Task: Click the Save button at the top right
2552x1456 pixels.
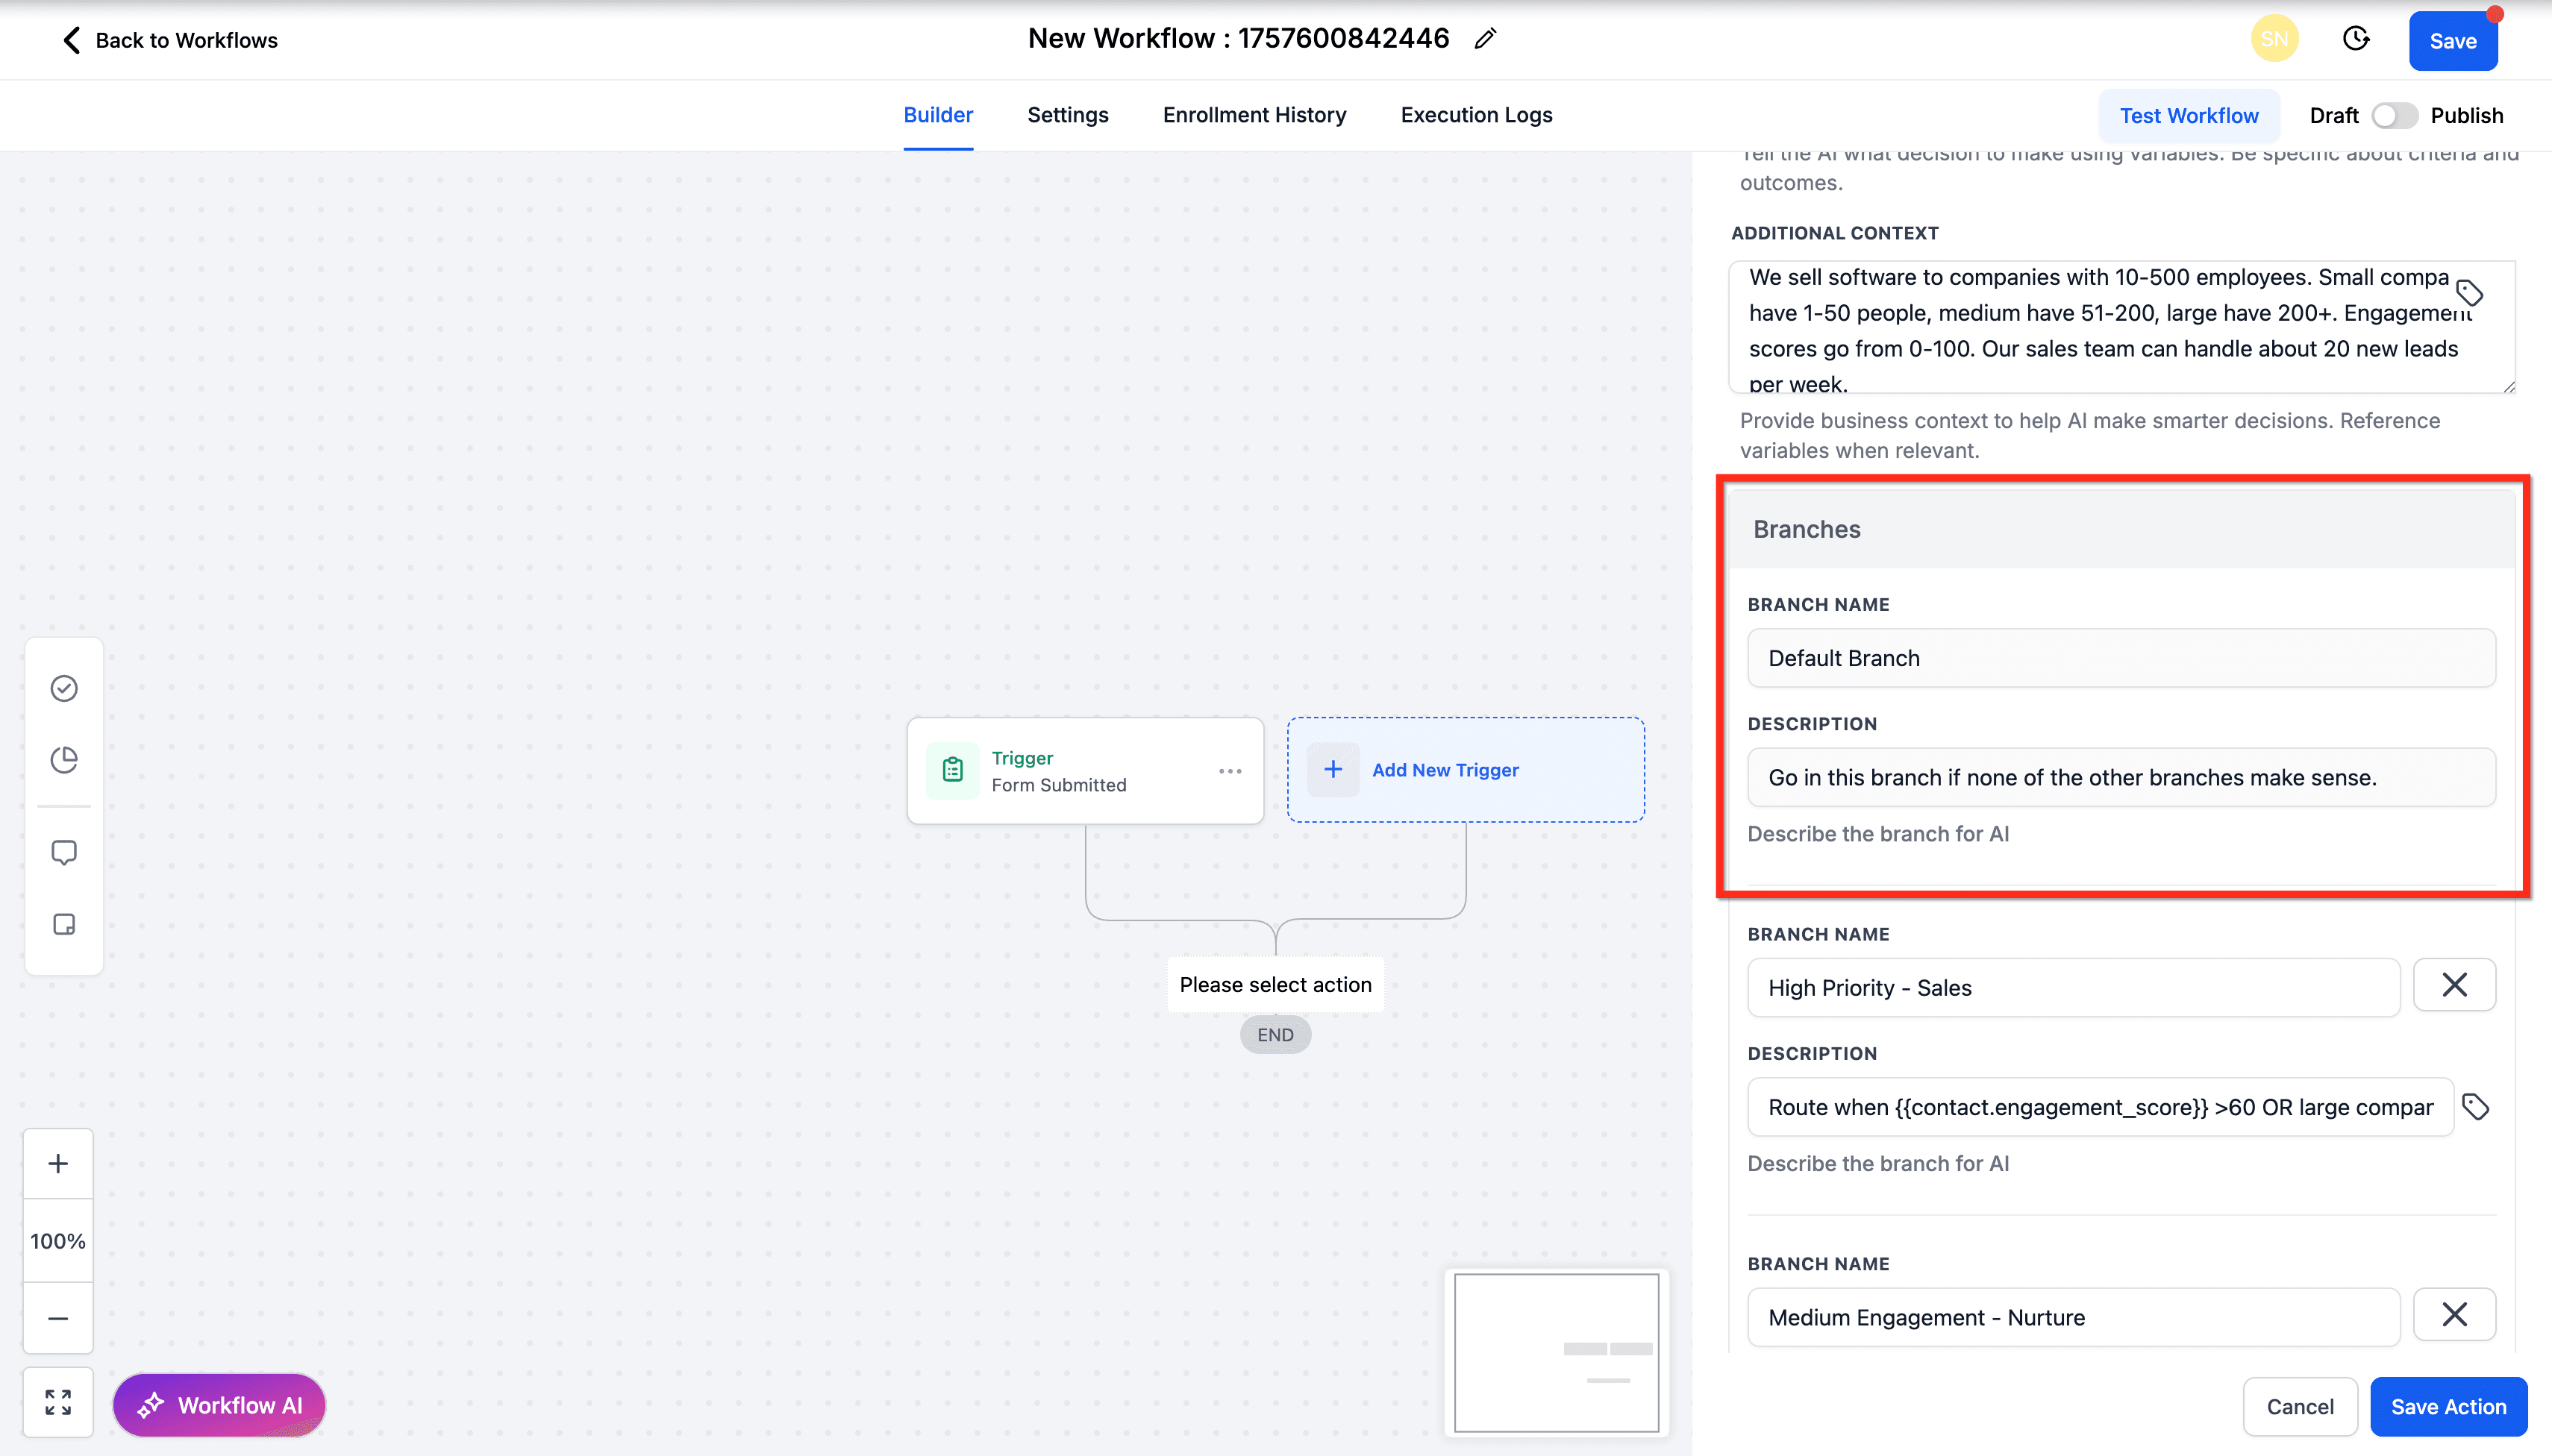Action: [x=2453, y=41]
